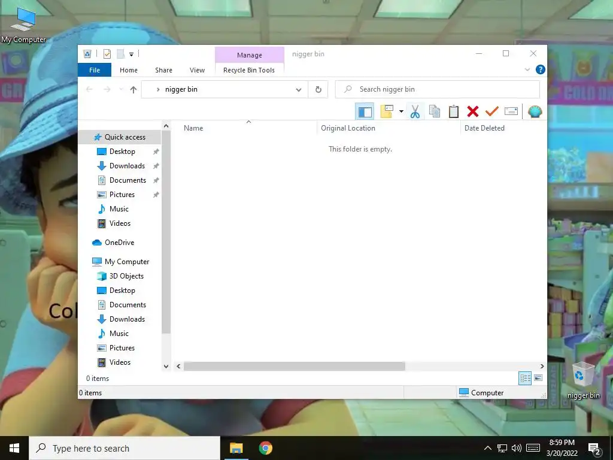Select Quick access in navigation pane
The width and height of the screenshot is (613, 460).
pos(120,137)
